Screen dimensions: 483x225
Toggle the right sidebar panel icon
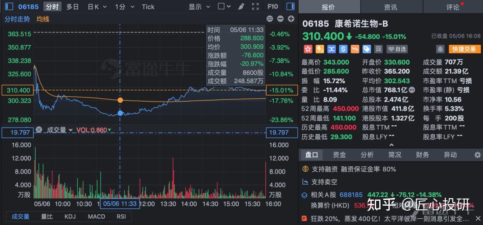point(290,6)
